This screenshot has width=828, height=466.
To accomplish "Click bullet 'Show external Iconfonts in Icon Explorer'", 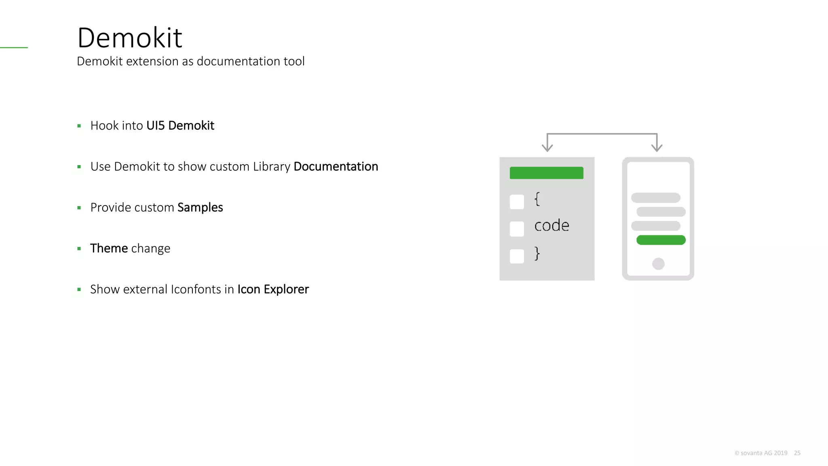I will (x=199, y=289).
